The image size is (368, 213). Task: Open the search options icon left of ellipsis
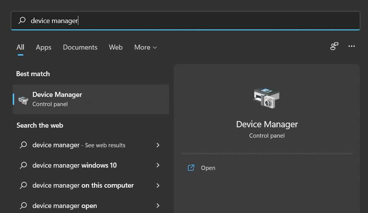coord(334,47)
